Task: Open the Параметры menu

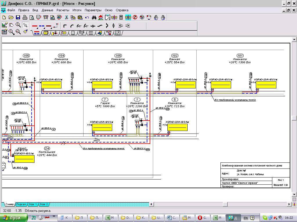Action: point(93,10)
